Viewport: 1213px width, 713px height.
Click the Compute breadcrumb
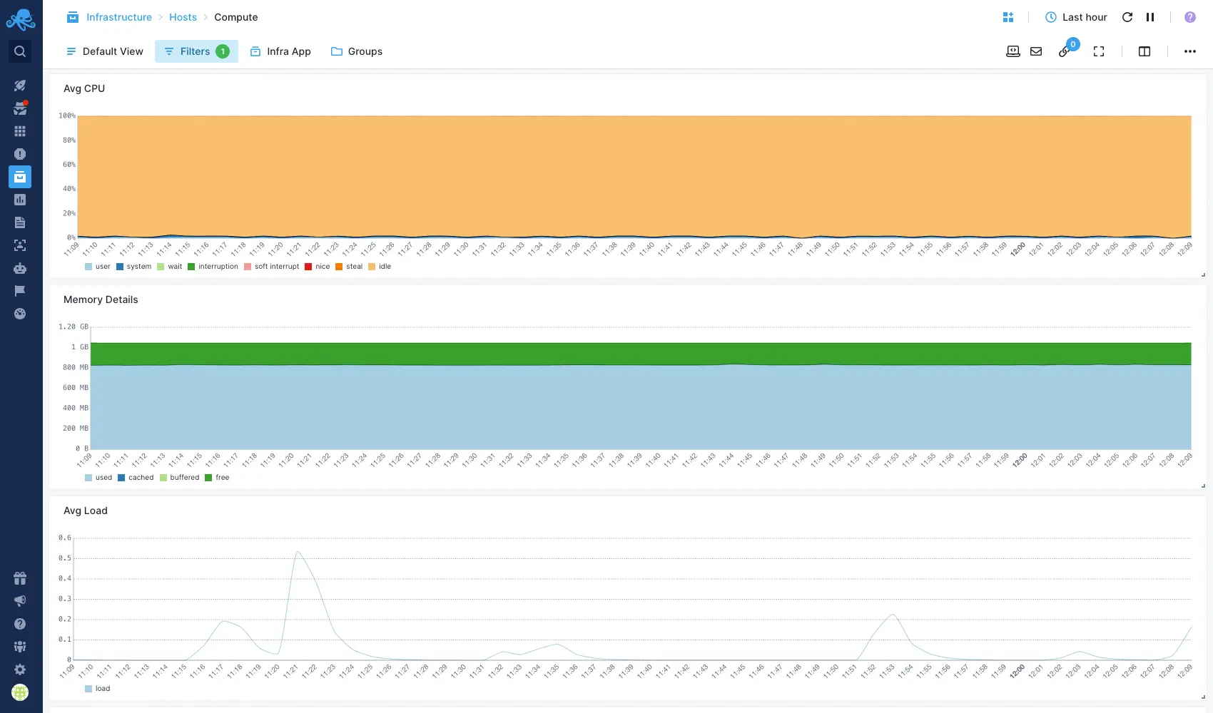(x=236, y=17)
